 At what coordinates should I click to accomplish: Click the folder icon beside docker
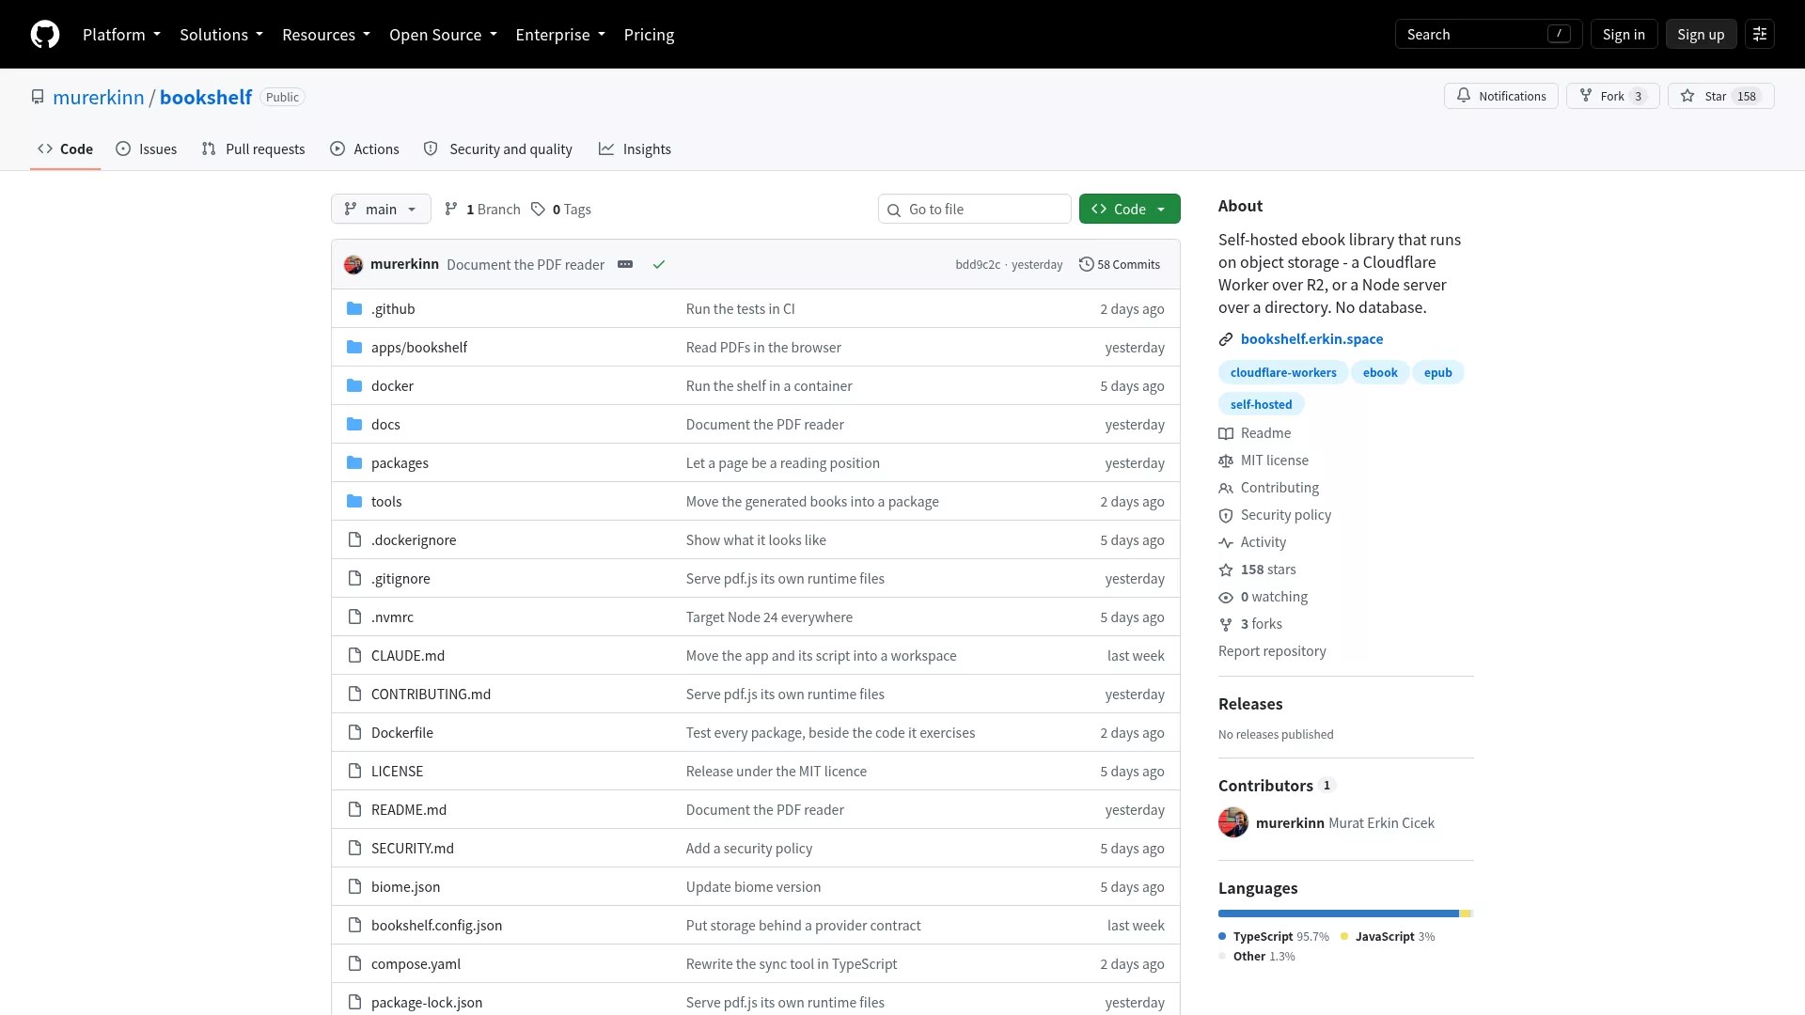click(x=354, y=385)
